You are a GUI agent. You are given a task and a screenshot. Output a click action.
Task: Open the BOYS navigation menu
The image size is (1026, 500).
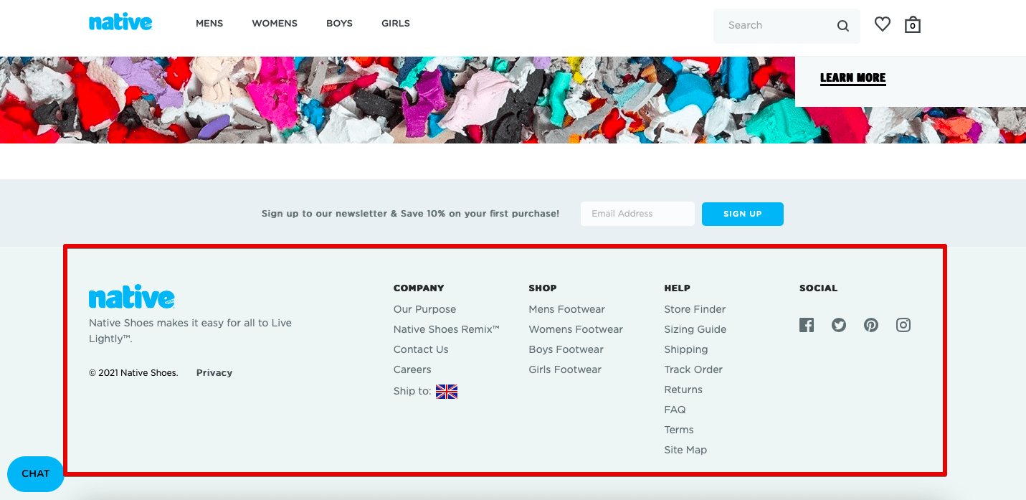point(339,24)
